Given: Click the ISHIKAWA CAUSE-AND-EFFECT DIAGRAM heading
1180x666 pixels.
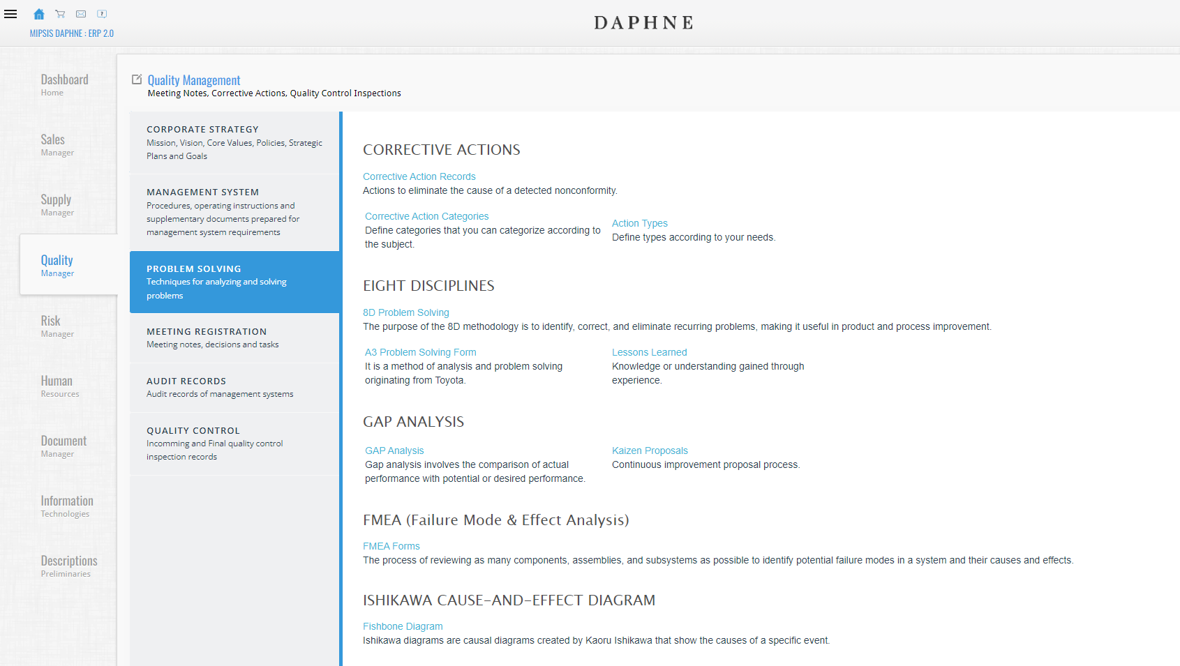Looking at the screenshot, I should click(x=509, y=600).
